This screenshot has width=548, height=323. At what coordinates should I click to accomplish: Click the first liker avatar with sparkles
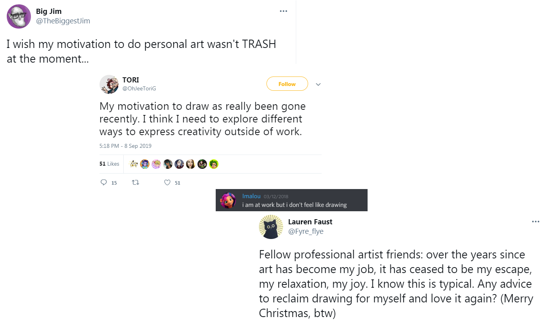pyautogui.click(x=134, y=164)
